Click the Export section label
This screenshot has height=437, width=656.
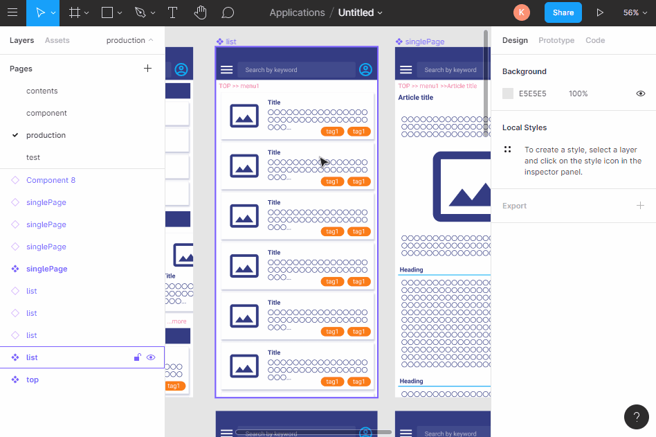(514, 206)
